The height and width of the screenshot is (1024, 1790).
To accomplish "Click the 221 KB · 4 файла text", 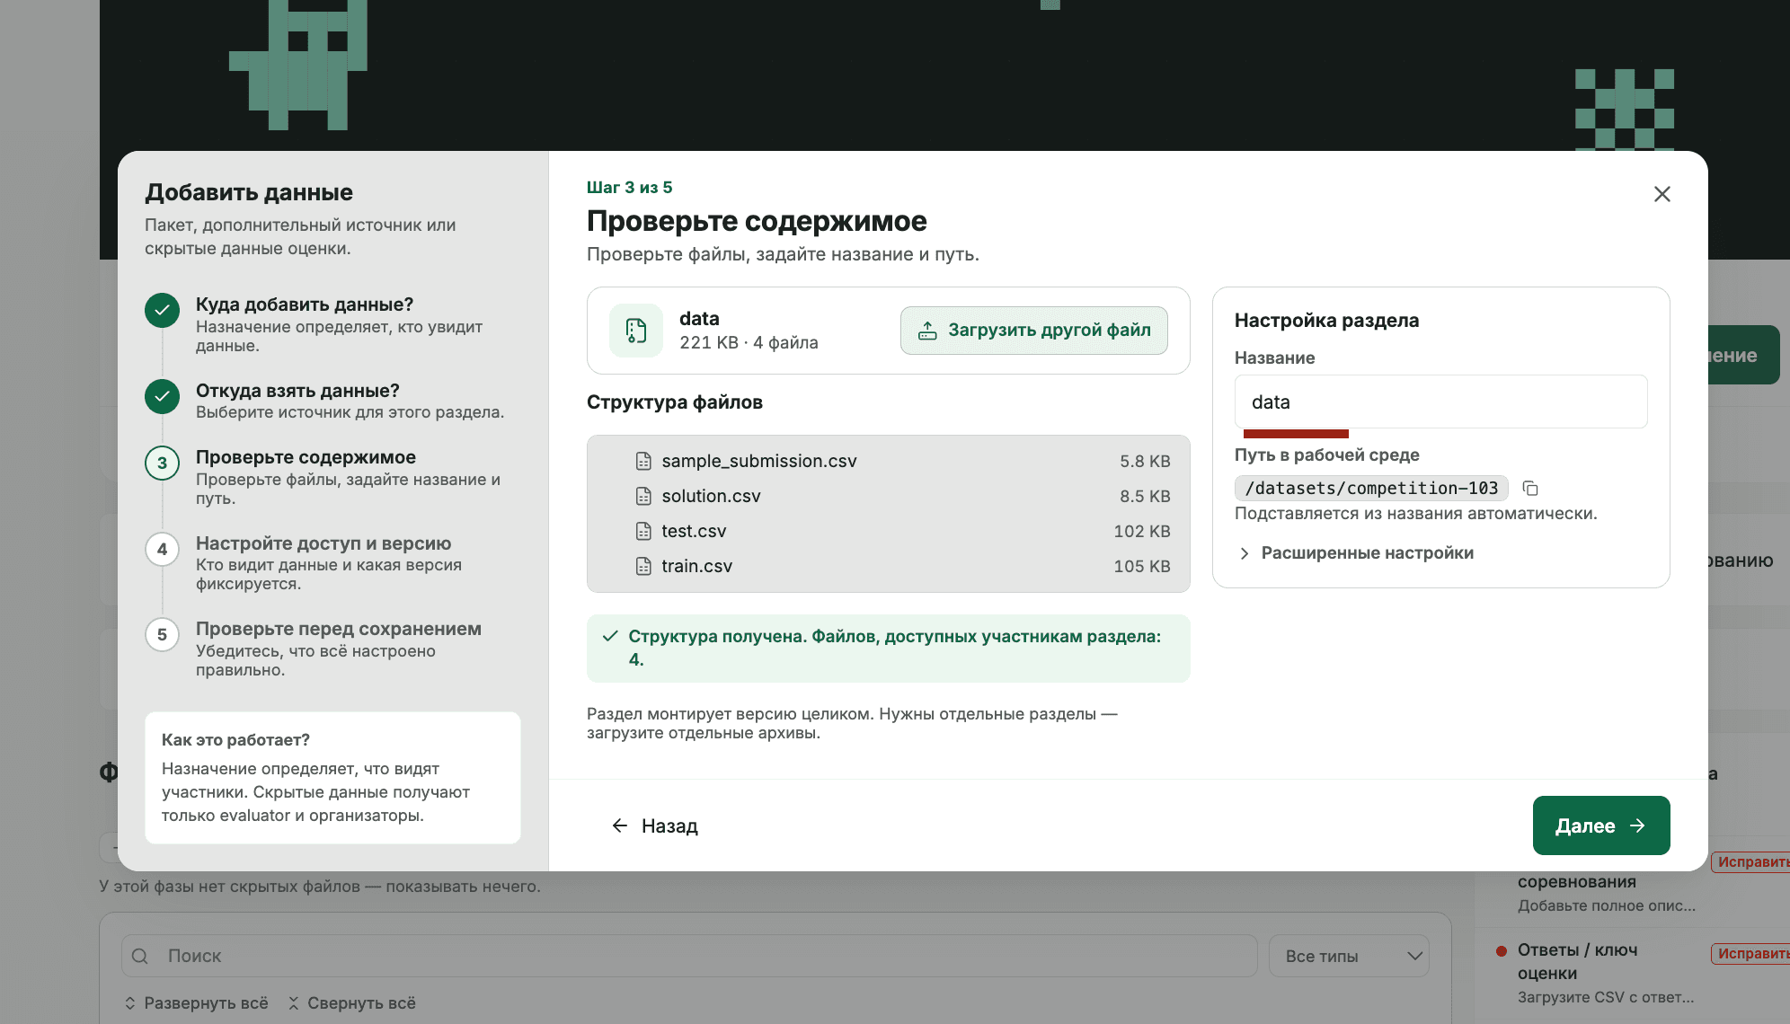I will pyautogui.click(x=749, y=342).
